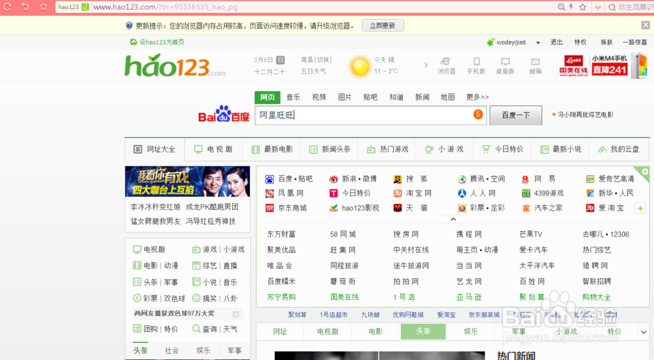Open site settings gear in corner
Viewport: 654px width, 360px height.
[x=645, y=172]
